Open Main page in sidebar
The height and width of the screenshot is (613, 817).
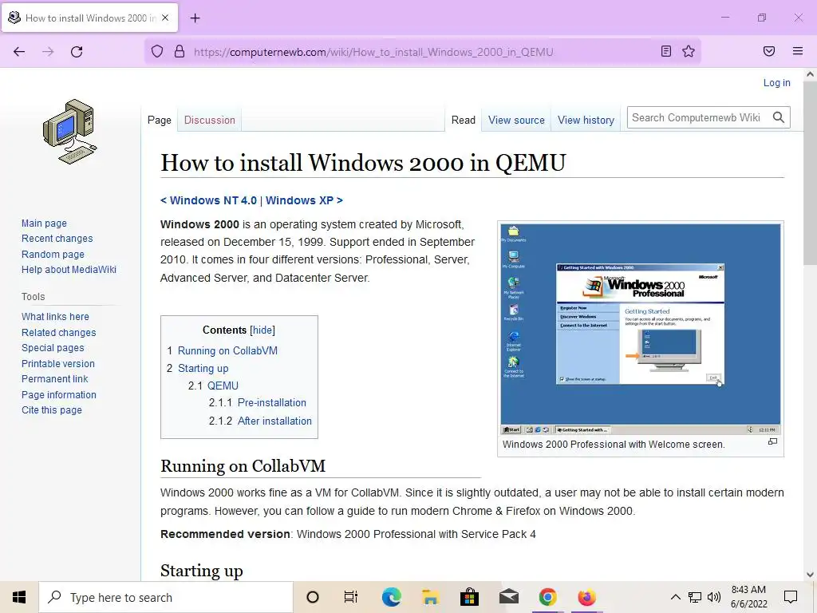click(45, 223)
